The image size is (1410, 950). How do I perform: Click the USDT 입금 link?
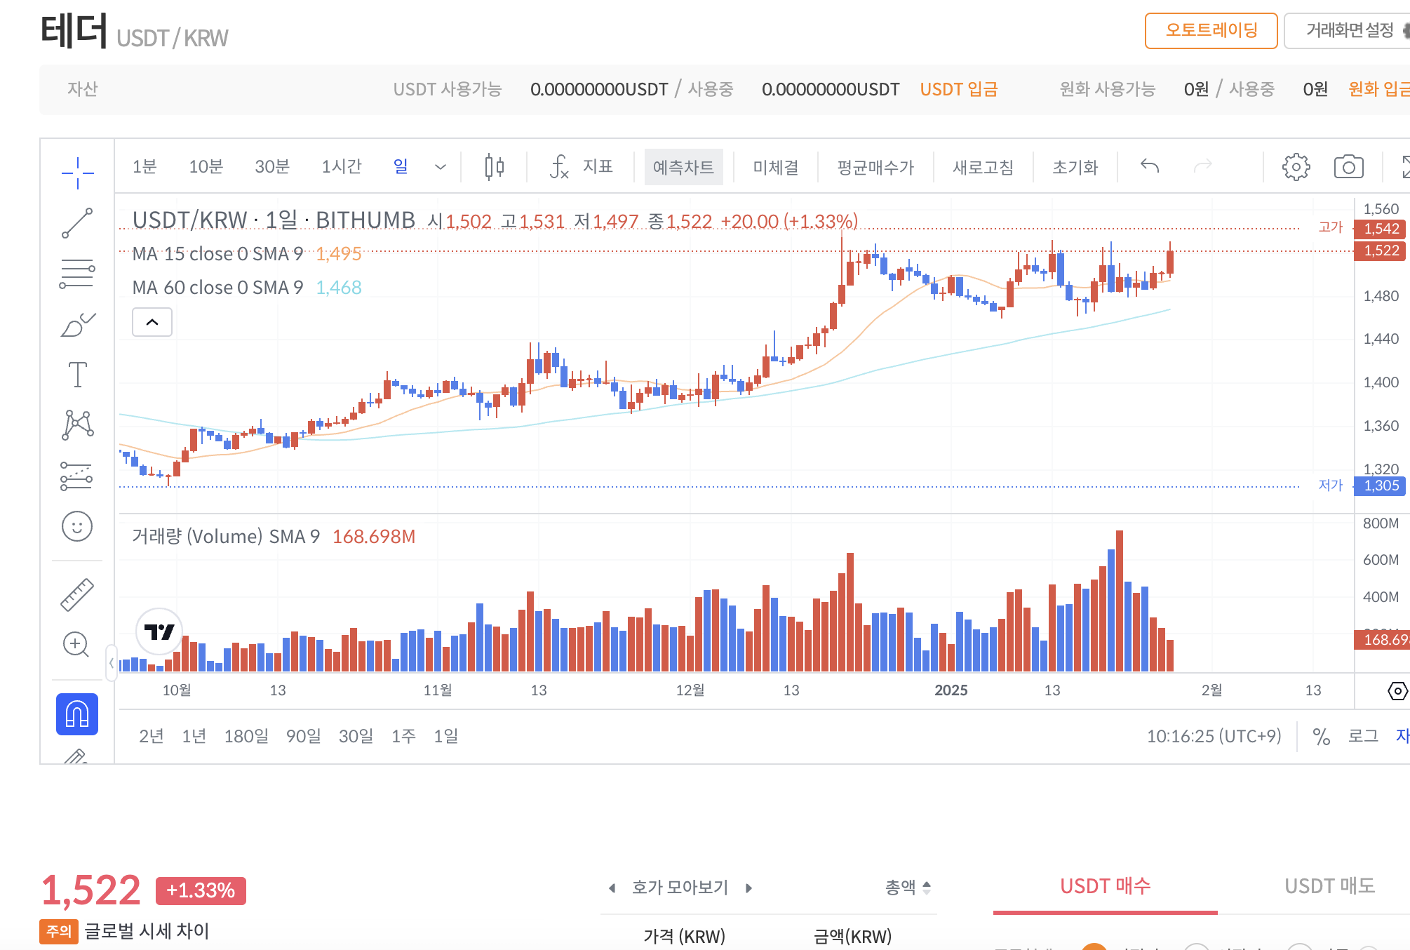958,90
